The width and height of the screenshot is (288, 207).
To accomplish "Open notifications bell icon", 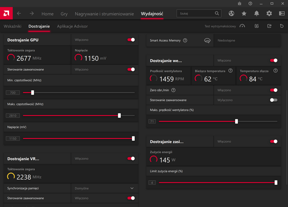I will pyautogui.click(x=257, y=13).
